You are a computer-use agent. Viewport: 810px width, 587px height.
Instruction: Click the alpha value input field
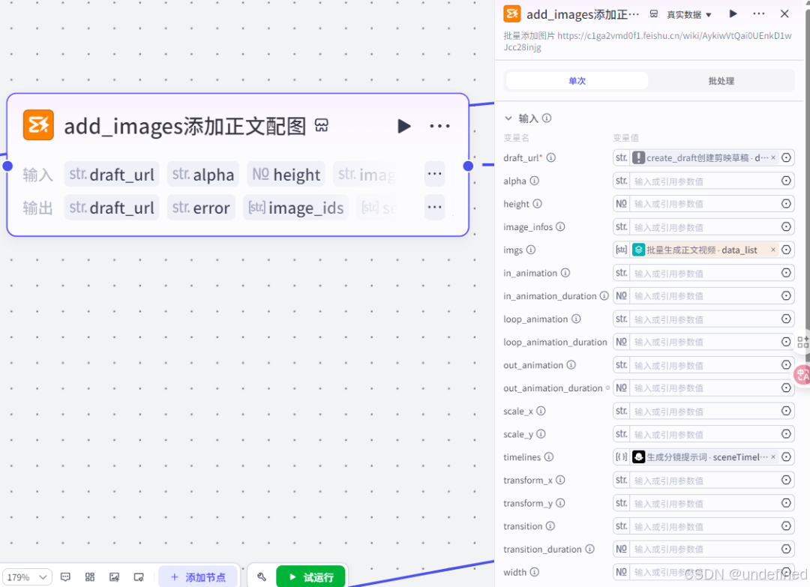[x=703, y=181]
